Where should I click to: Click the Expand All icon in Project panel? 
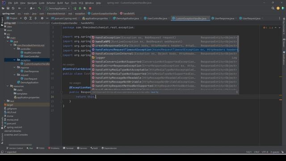point(30,18)
